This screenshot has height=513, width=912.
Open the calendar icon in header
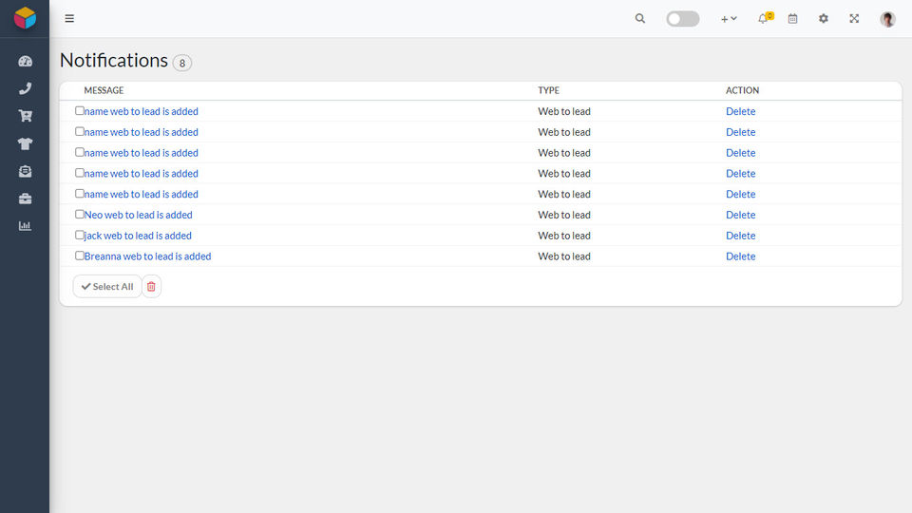pyautogui.click(x=792, y=19)
